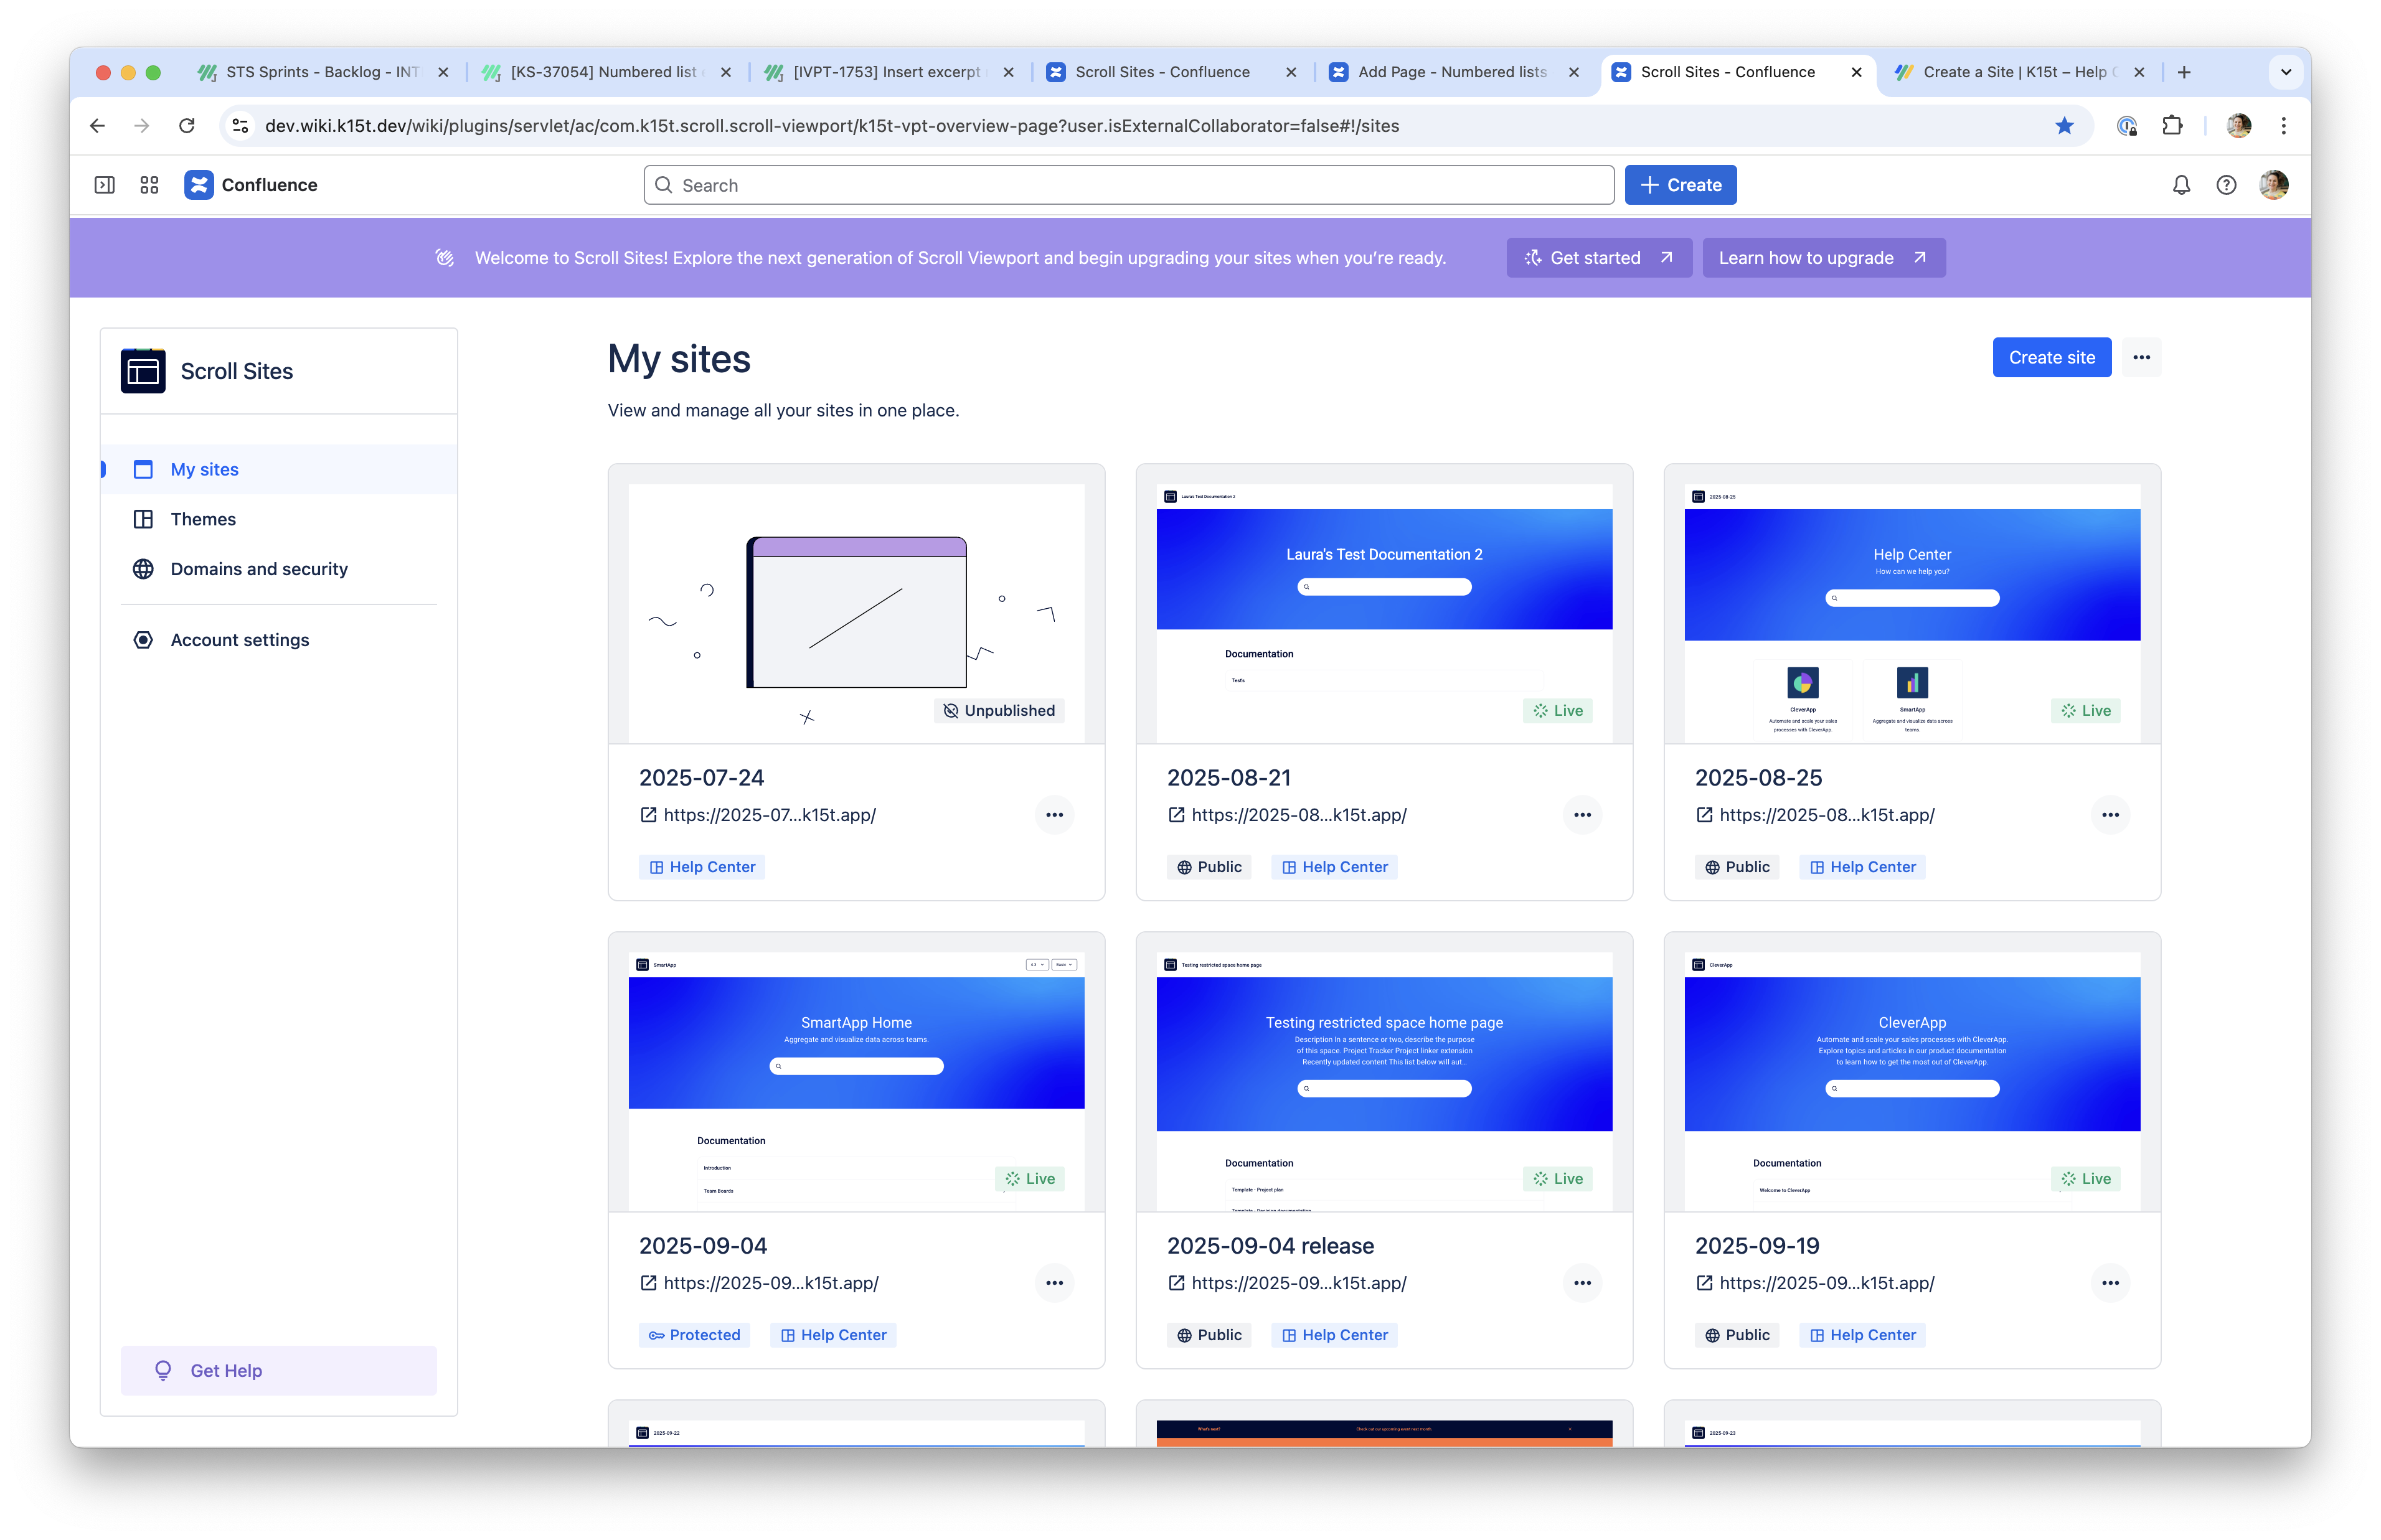Click Help Center theme tag on 2025-07-24
Image resolution: width=2381 pixels, height=1540 pixels.
(x=702, y=867)
